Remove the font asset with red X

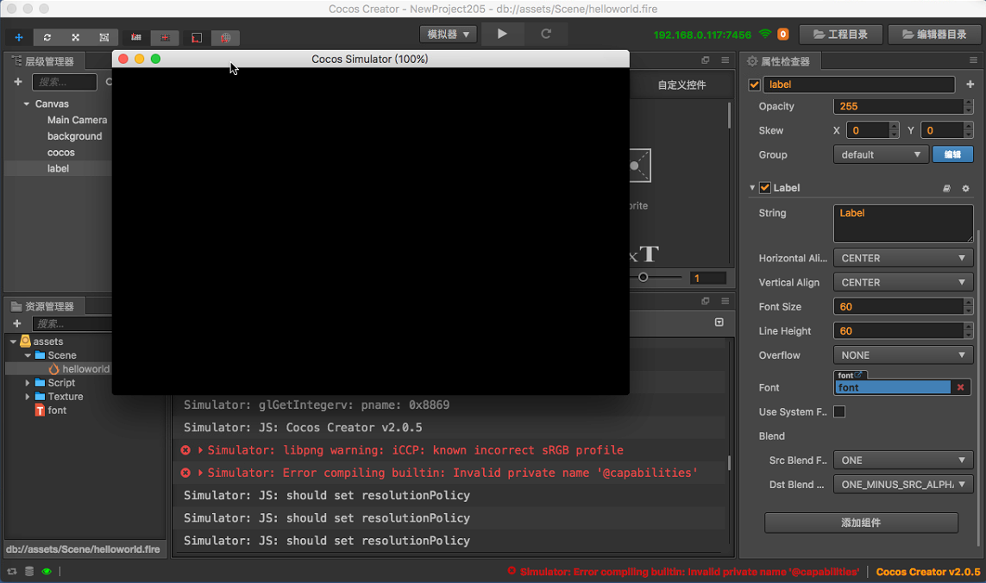[x=961, y=387]
